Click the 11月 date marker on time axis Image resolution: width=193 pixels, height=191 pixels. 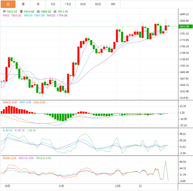[61, 186]
